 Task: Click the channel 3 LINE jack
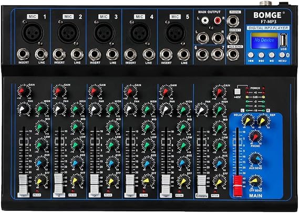pyautogui.click(x=112, y=54)
